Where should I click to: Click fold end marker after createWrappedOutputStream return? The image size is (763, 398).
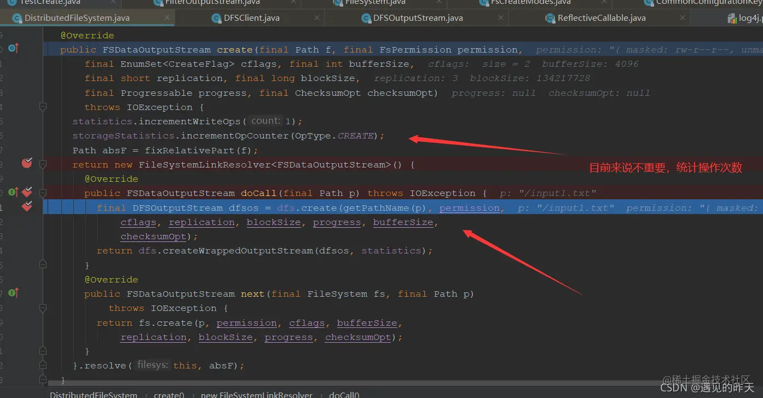tap(43, 265)
